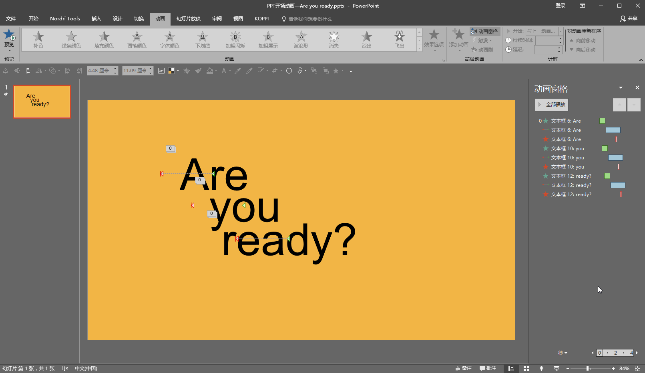Click the zoom slider handle
Image resolution: width=645 pixels, height=373 pixels.
pos(588,368)
